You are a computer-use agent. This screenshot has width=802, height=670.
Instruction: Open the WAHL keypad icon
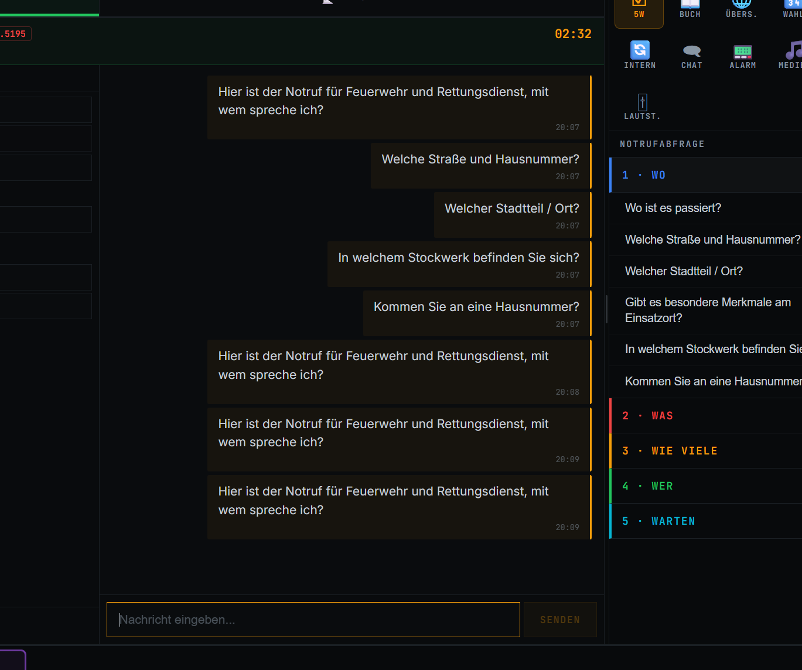(791, 7)
